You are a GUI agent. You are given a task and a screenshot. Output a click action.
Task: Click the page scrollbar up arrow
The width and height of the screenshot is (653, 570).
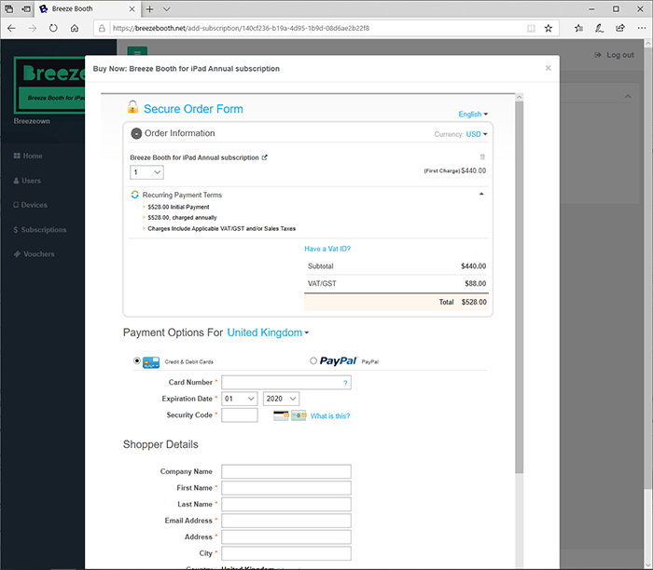tap(648, 43)
